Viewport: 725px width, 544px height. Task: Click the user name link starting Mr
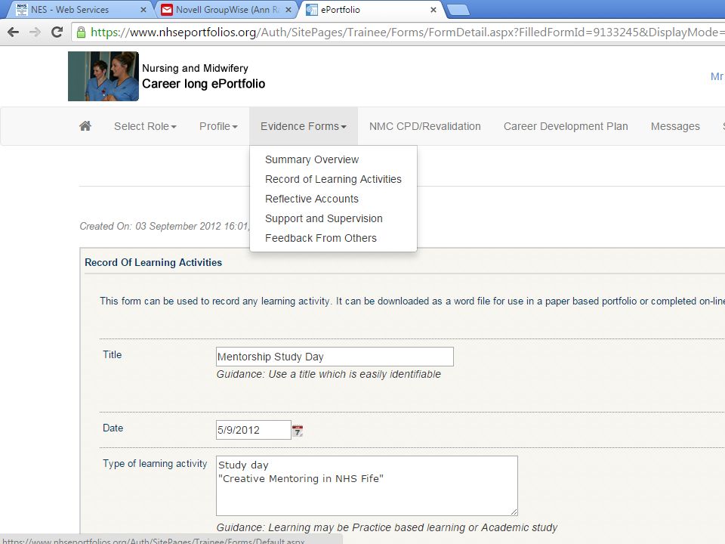coord(717,76)
